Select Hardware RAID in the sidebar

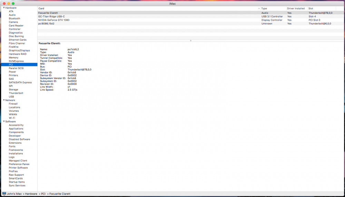(x=17, y=54)
